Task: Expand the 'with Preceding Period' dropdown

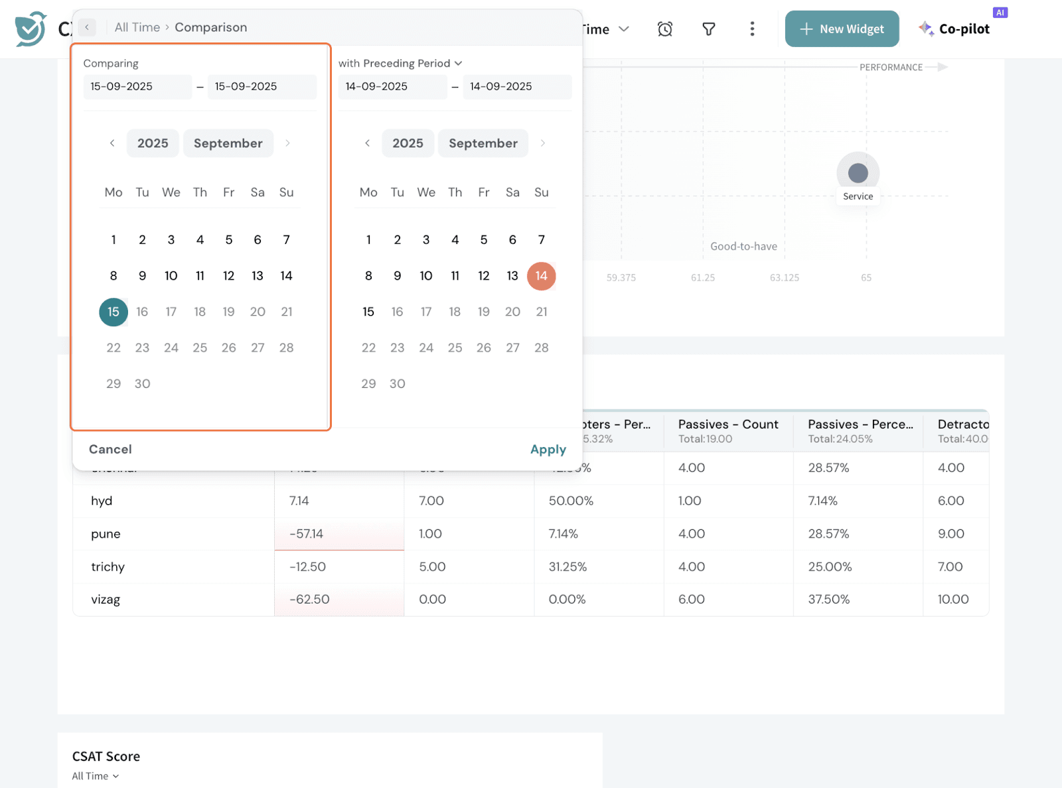Action: click(400, 64)
